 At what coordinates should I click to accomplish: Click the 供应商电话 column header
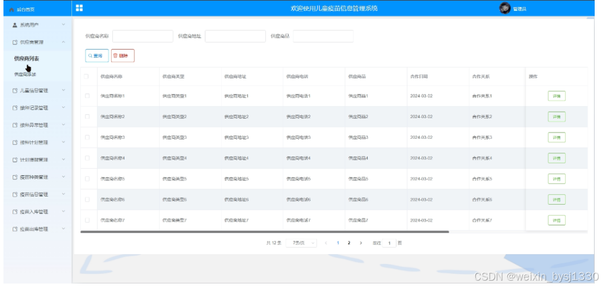tap(297, 77)
